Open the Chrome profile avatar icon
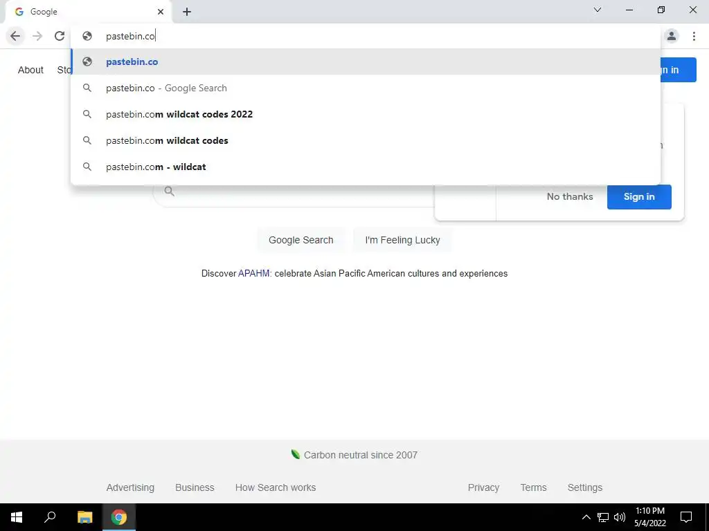709x531 pixels. click(x=672, y=36)
